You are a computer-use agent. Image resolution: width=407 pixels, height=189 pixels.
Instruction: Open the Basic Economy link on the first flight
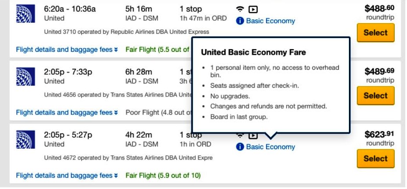click(x=271, y=21)
